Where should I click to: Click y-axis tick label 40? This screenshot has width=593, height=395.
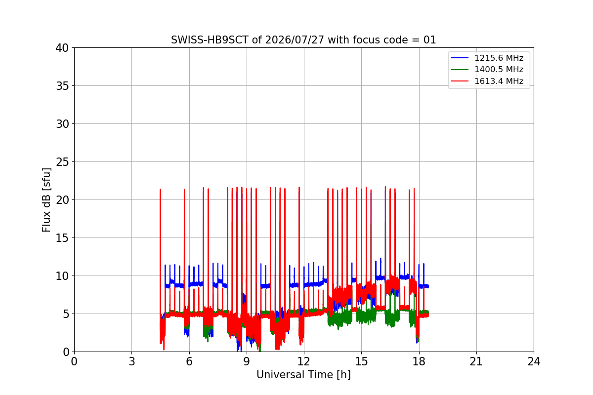pos(62,48)
